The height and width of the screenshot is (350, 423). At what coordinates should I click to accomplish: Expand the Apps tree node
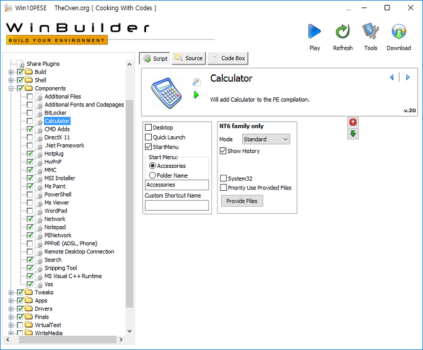[x=11, y=300]
